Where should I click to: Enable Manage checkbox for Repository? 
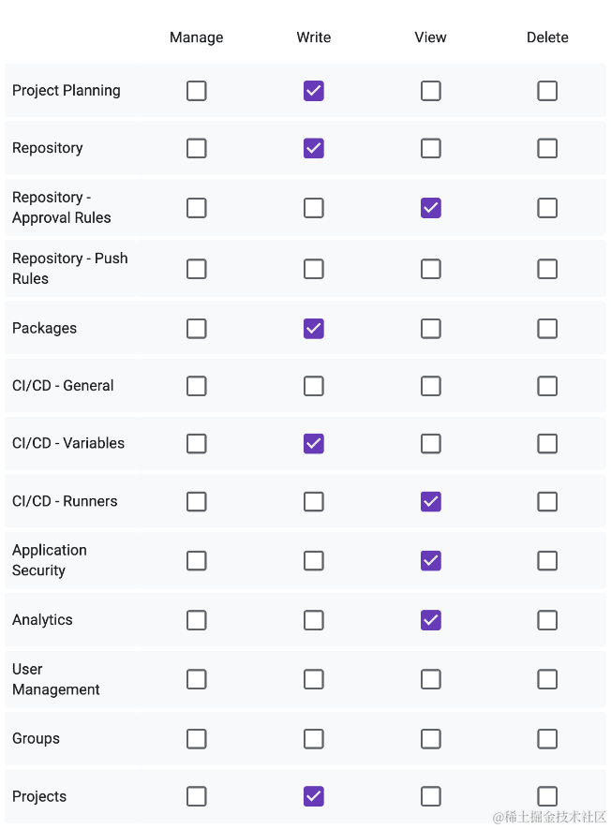(197, 148)
